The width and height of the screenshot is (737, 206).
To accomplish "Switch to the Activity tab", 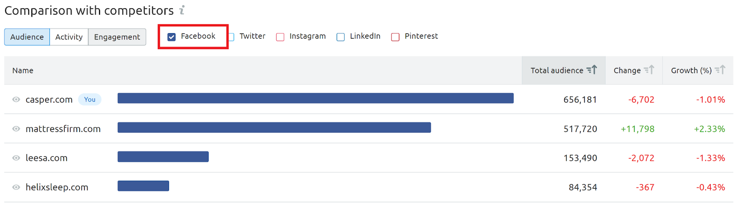I will [x=69, y=37].
